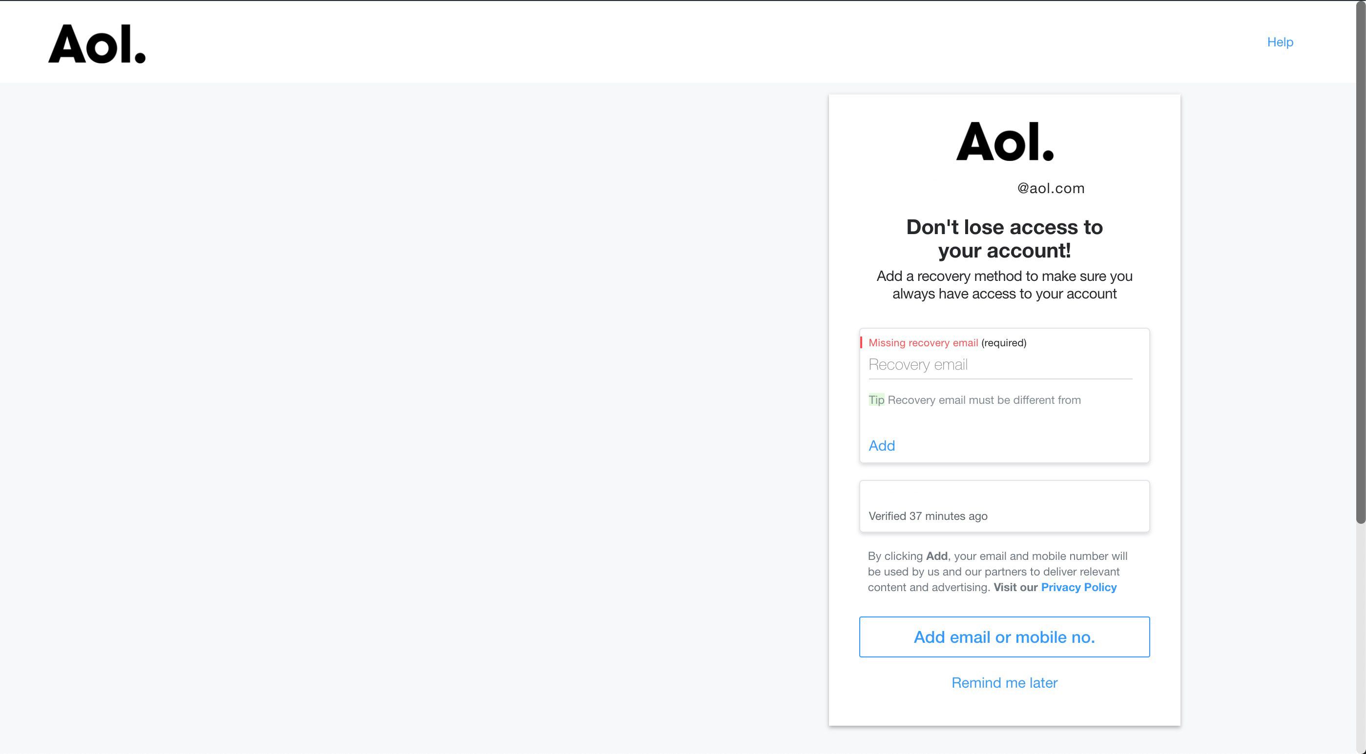
Task: Click the Add link under recovery email
Action: [881, 446]
